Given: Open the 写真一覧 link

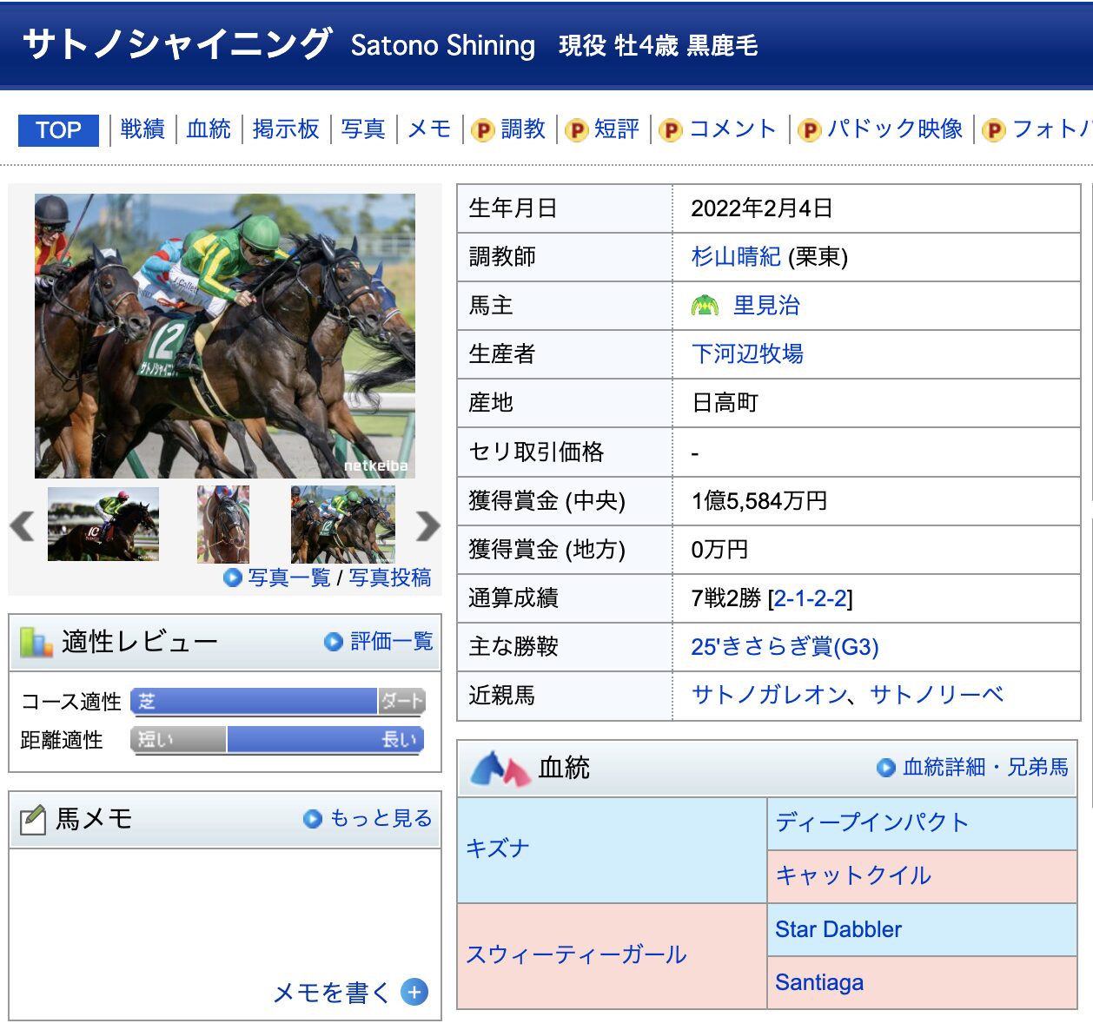Looking at the screenshot, I should [289, 578].
